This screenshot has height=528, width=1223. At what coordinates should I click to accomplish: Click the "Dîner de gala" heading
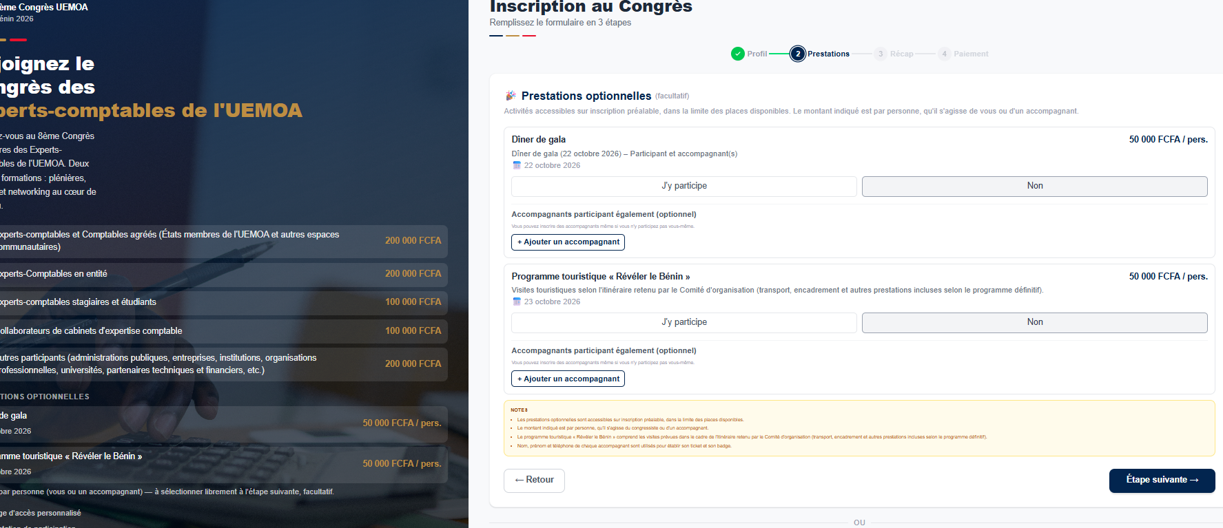tap(539, 139)
